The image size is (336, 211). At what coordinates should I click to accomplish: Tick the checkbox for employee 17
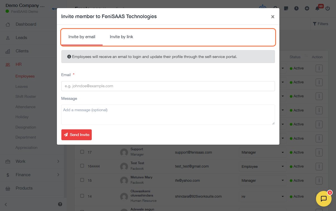[x=82, y=152]
